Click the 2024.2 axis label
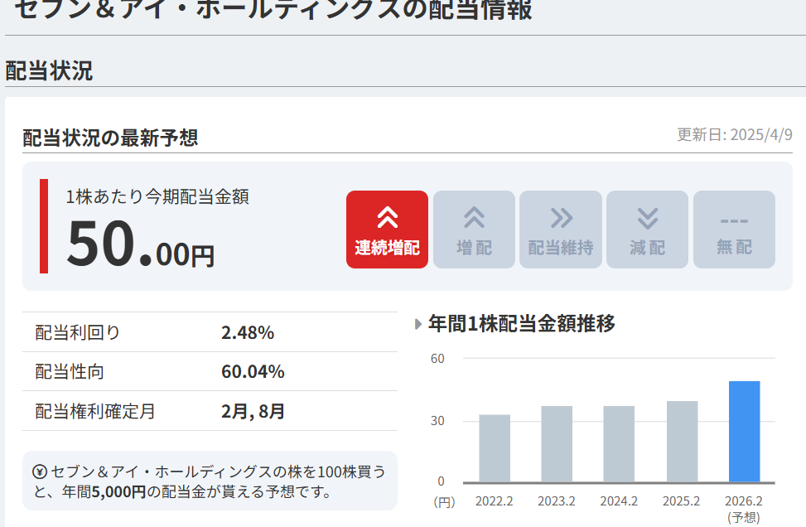 point(619,501)
